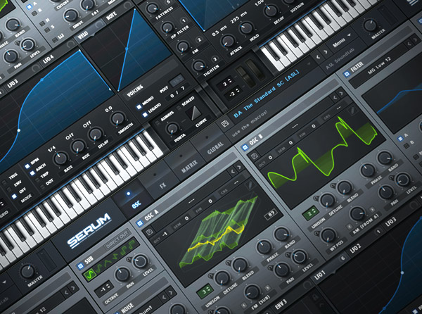Switch to the FX tab
The image size is (422, 314).
pyautogui.click(x=159, y=180)
